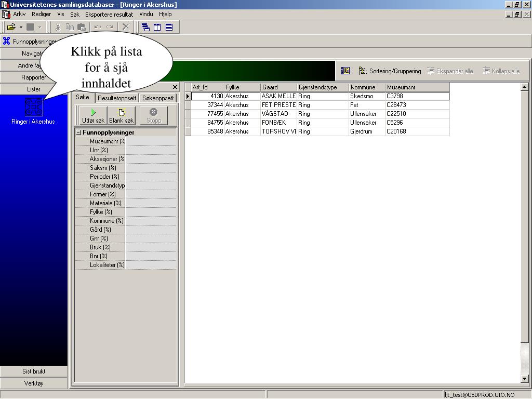Open the Vindu menu

tap(146, 14)
